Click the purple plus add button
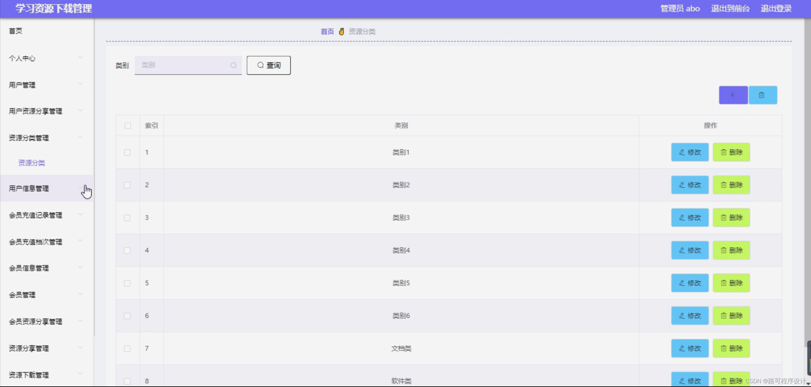This screenshot has width=811, height=387. (x=733, y=95)
